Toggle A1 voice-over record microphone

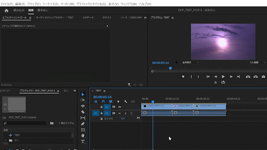[131, 113]
